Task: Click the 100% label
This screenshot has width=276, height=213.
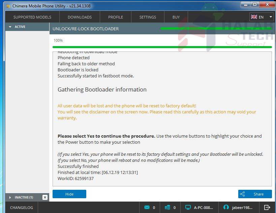Action: (x=58, y=40)
